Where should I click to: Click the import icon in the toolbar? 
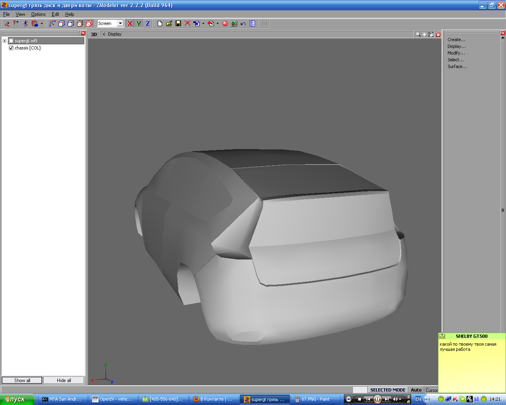pos(196,24)
